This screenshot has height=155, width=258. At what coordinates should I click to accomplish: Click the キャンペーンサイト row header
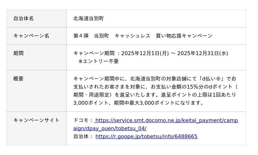click(x=36, y=120)
